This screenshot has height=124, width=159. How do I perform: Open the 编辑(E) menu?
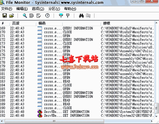22,9
